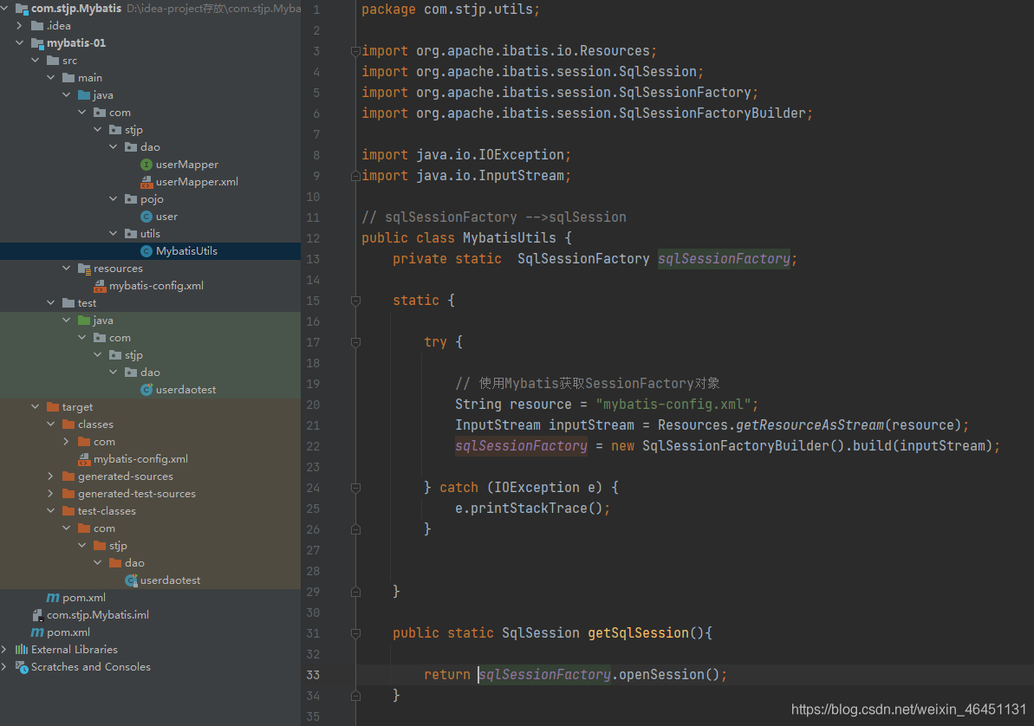This screenshot has width=1034, height=726.
Task: Click the orange target folder icon
Action: pyautogui.click(x=53, y=407)
